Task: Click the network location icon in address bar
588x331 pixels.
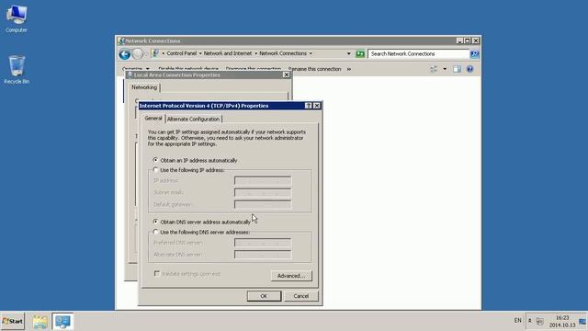Action: 155,53
